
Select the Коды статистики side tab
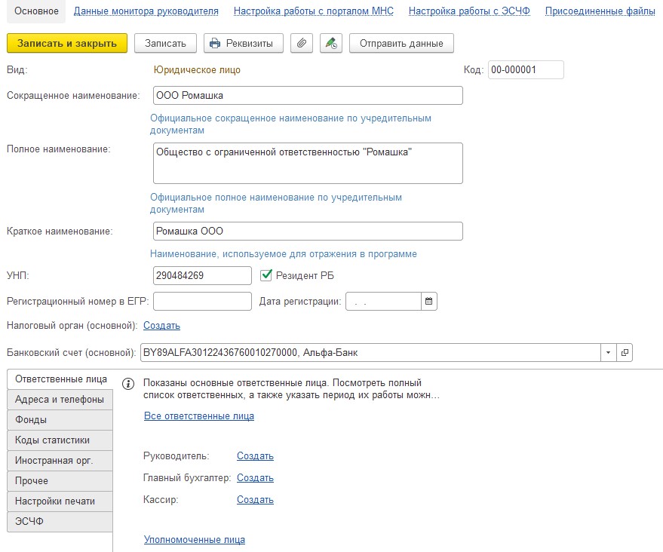click(60, 440)
